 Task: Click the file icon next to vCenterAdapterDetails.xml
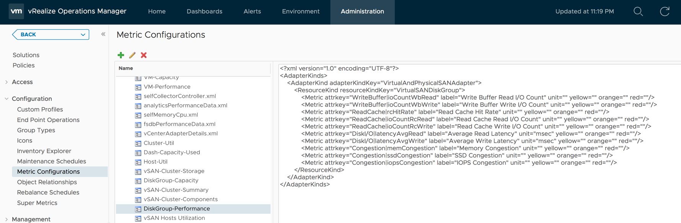point(138,134)
